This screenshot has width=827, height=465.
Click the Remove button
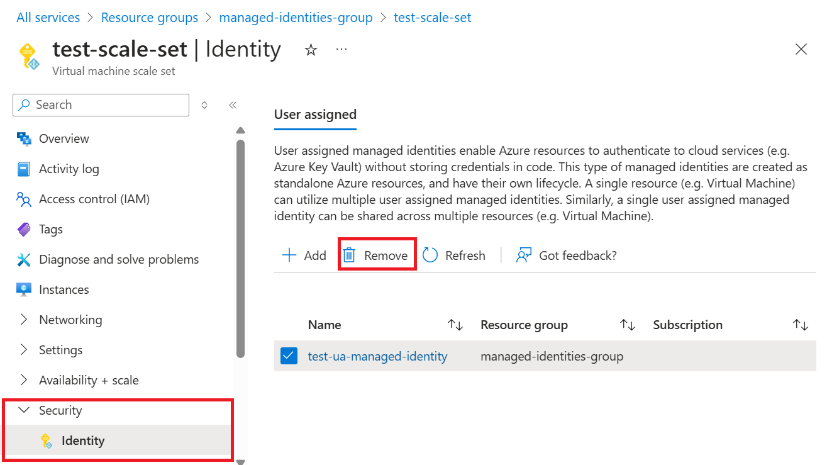[x=377, y=255]
